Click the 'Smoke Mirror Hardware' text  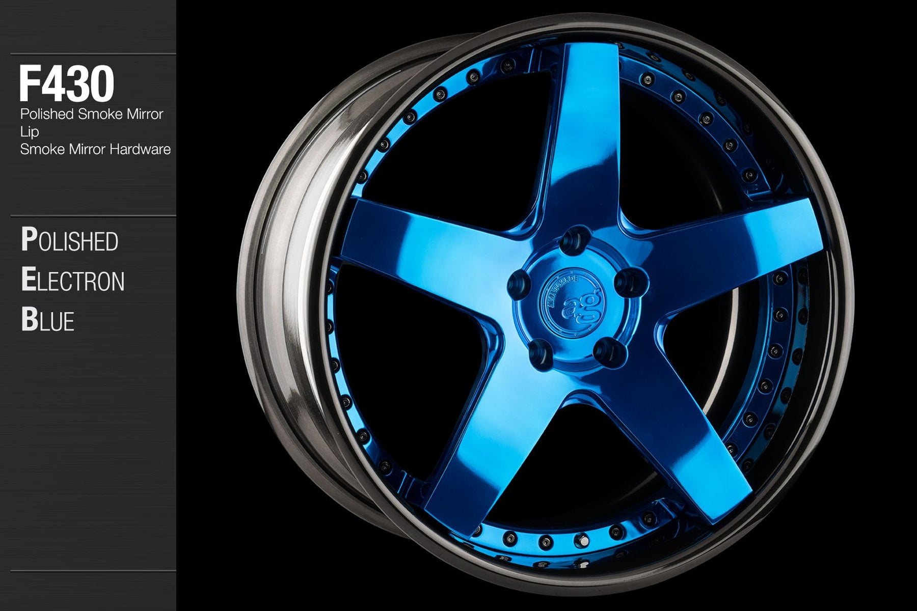coord(95,149)
